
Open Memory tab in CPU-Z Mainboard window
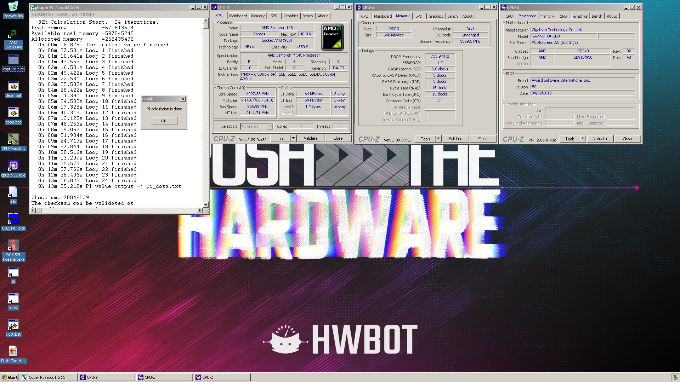547,16
